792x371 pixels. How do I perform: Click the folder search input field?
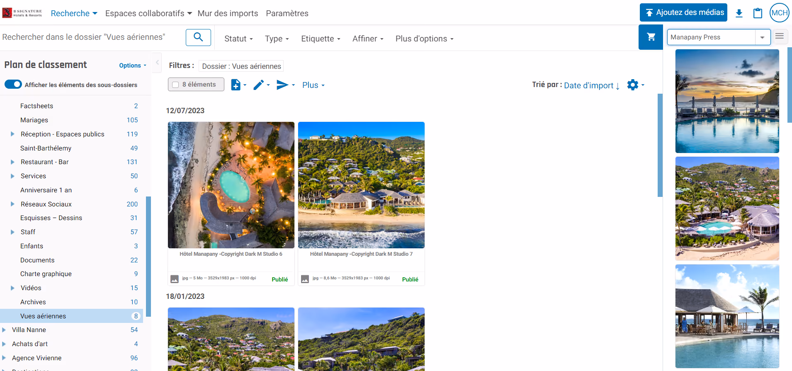click(92, 37)
